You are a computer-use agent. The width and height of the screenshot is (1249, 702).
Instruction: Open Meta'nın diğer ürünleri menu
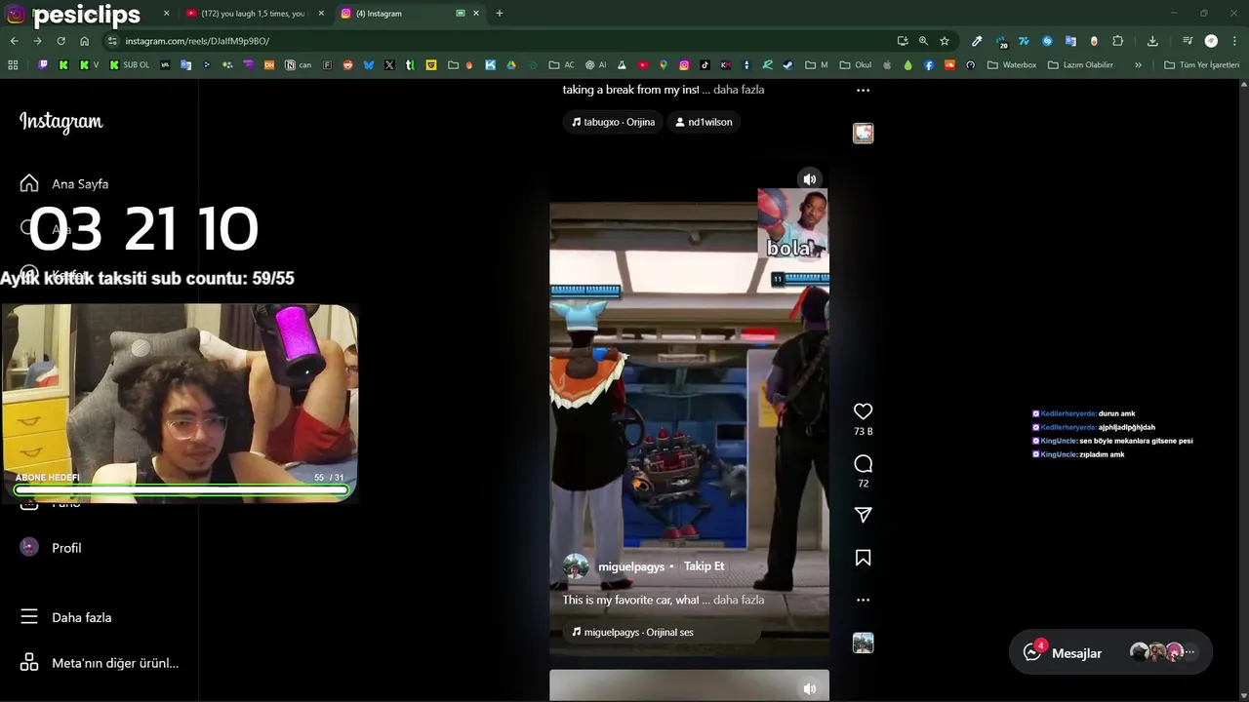coord(98,663)
